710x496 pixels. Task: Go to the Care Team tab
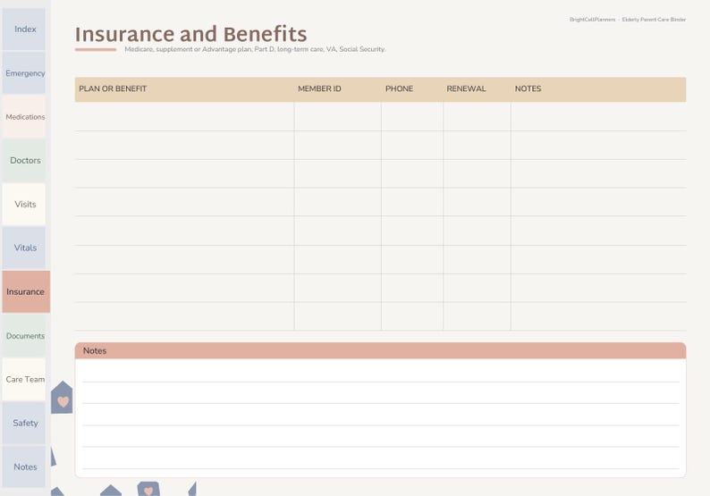pos(24,379)
